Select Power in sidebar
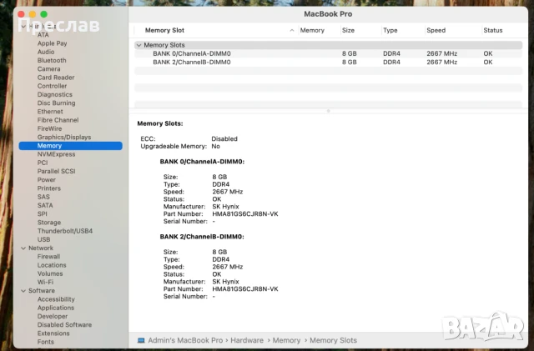 [47, 180]
